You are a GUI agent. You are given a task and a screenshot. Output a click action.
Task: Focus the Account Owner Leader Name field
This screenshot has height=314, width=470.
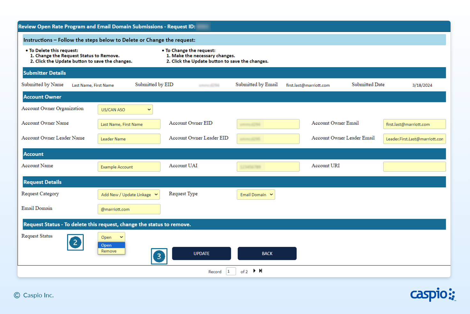coord(129,139)
